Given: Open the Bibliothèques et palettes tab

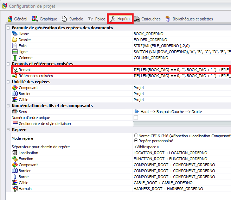Looking at the screenshot, I should point(189,19).
